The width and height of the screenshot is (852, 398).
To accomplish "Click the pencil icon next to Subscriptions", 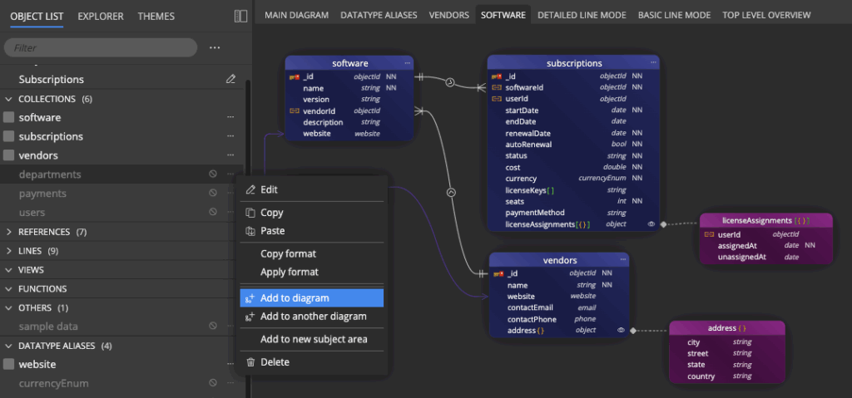I will (230, 80).
